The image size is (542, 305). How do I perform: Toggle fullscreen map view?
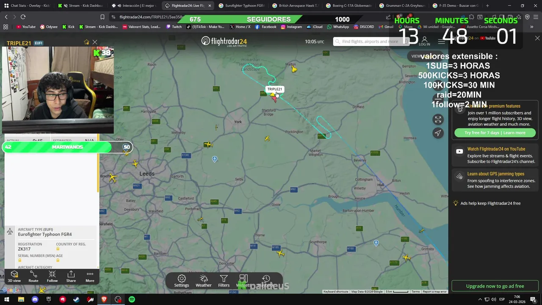(x=438, y=119)
